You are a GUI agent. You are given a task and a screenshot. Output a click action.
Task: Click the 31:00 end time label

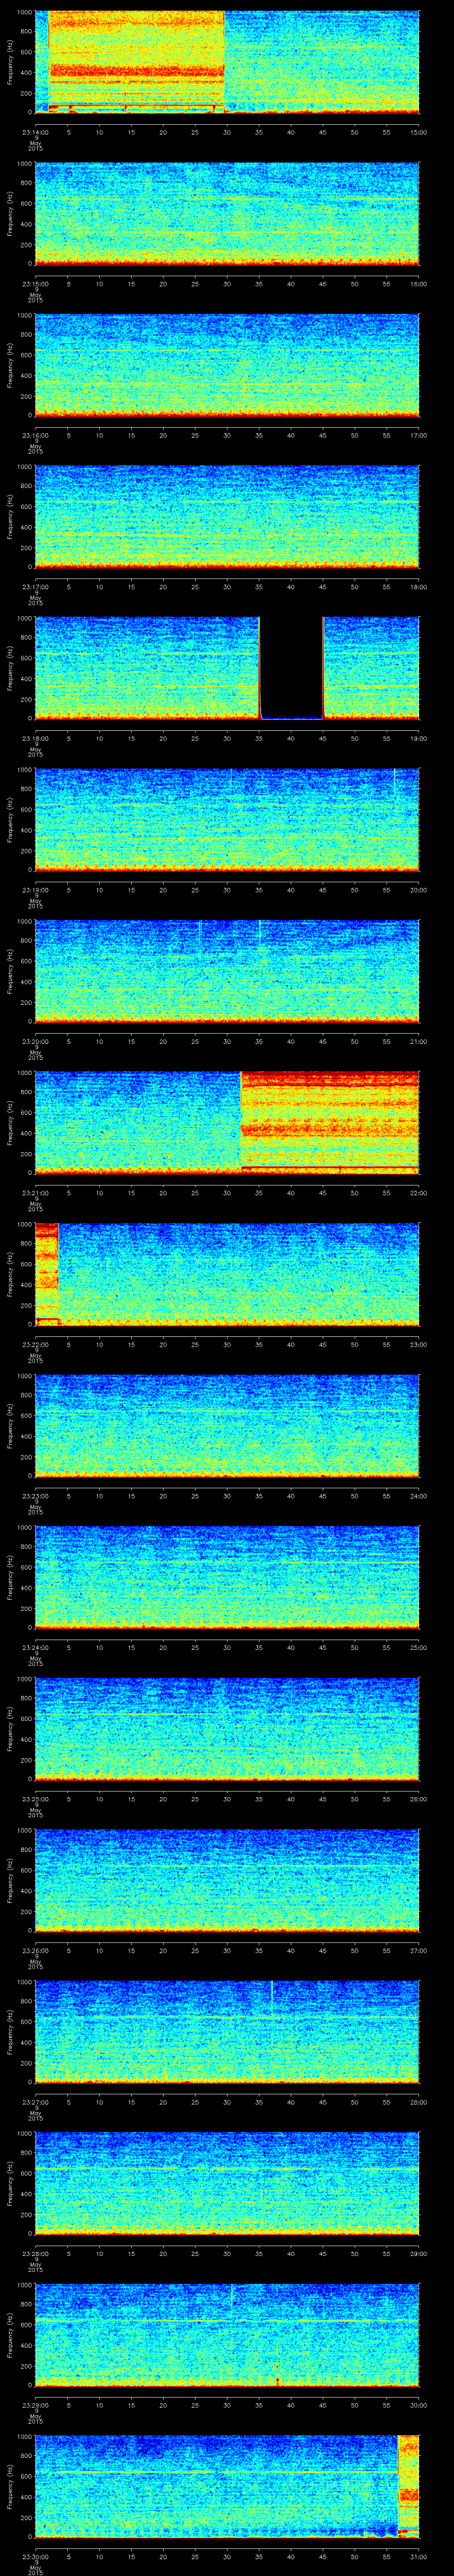pyautogui.click(x=418, y=2556)
